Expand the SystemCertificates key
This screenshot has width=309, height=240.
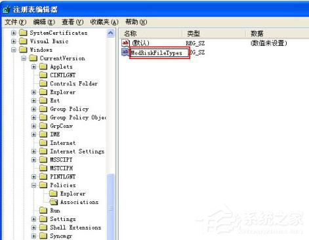14,33
